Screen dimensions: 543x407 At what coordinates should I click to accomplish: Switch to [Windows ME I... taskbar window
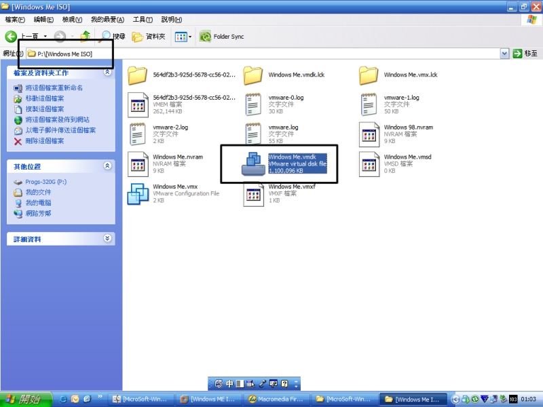click(x=209, y=399)
